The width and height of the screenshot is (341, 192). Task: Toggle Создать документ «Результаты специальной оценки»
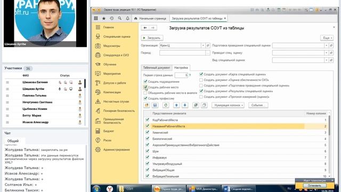point(201,91)
